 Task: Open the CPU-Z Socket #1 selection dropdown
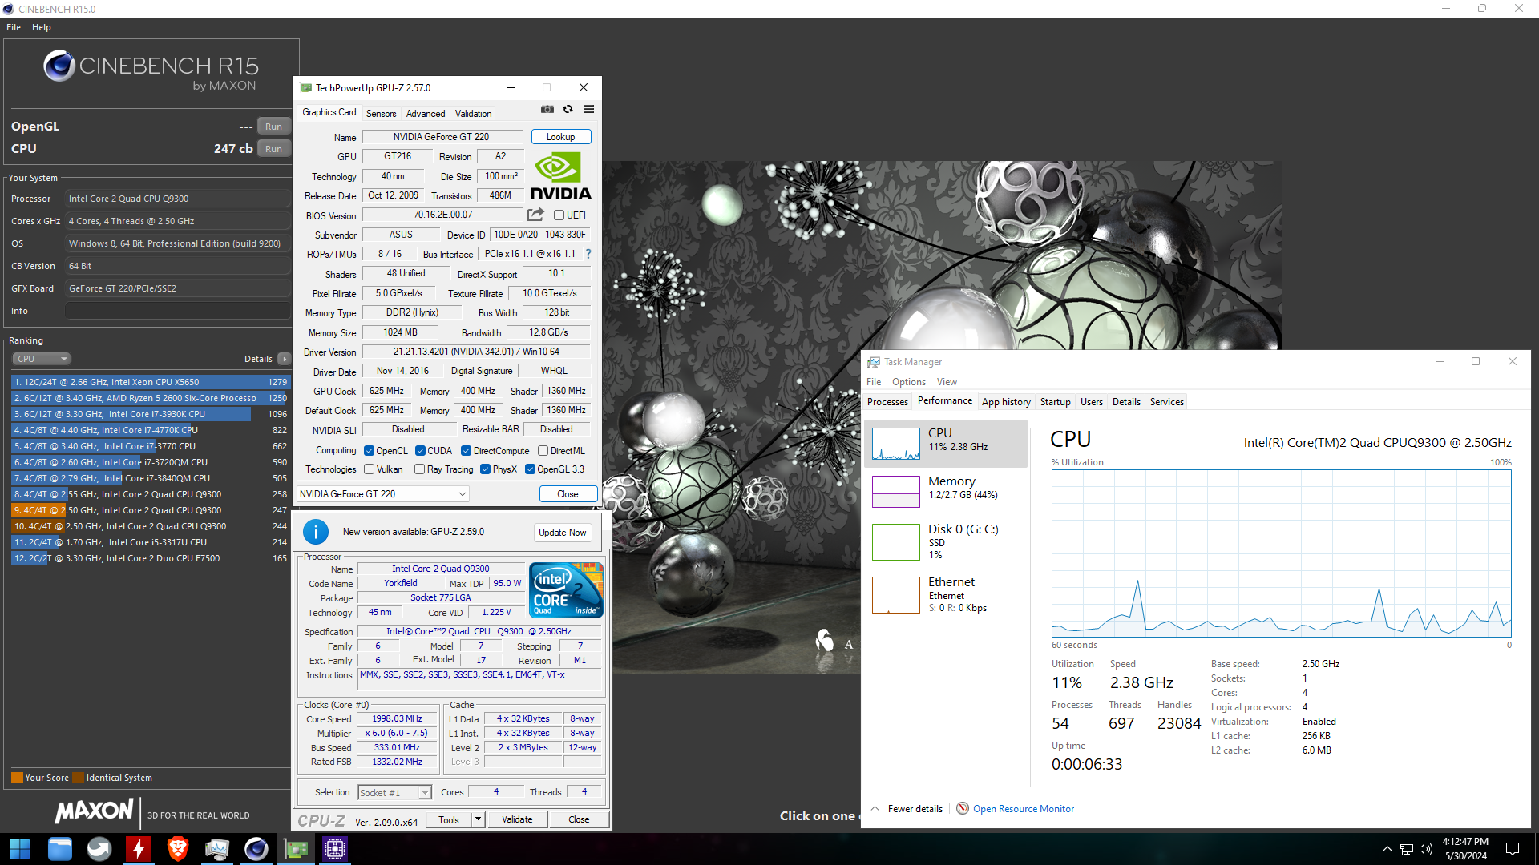[x=394, y=792]
